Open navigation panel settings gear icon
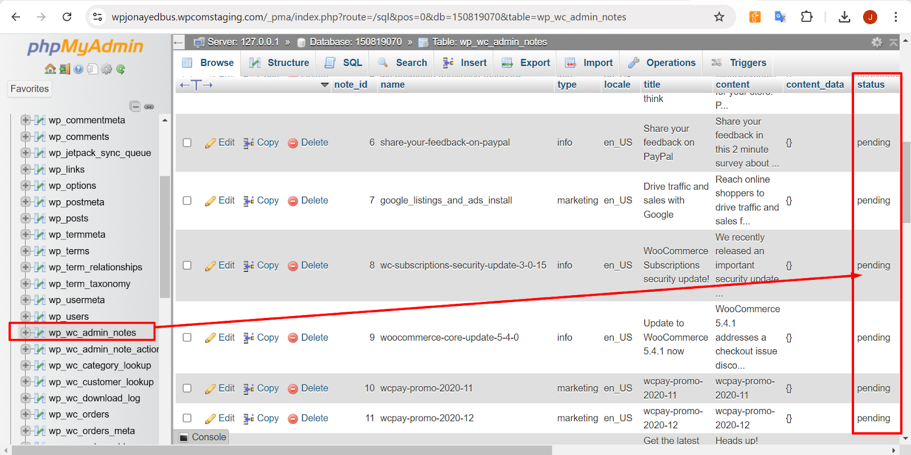Screen dimensions: 911x455 click(x=106, y=69)
